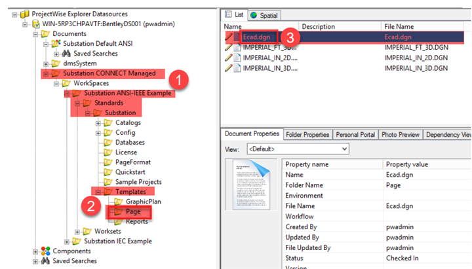Click the binoculars icon beside dmsSystem's sibling Saved Searches
Screen dimensions: 472x269
tap(66, 54)
